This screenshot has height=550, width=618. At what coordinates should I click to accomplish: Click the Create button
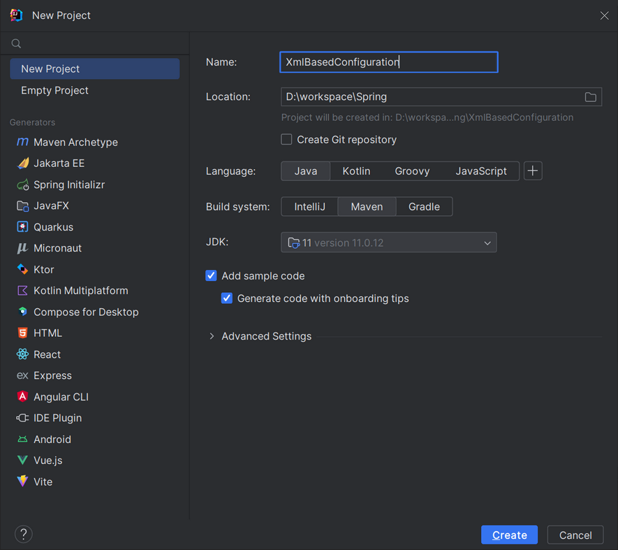pos(509,535)
